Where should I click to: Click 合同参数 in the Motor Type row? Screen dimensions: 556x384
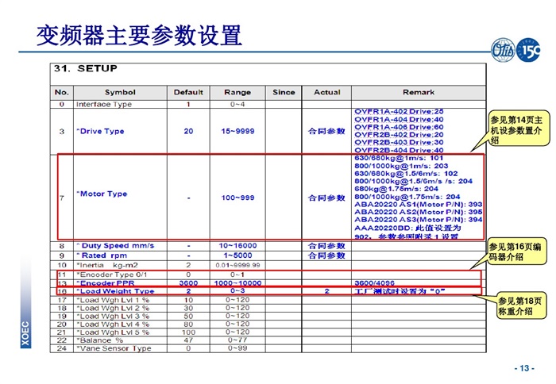pyautogui.click(x=326, y=198)
